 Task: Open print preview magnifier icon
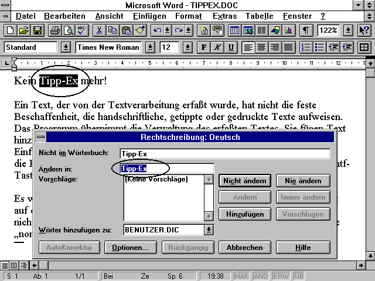point(69,30)
